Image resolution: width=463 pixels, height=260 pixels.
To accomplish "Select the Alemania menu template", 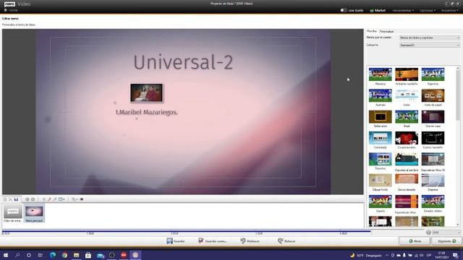I will (381, 77).
